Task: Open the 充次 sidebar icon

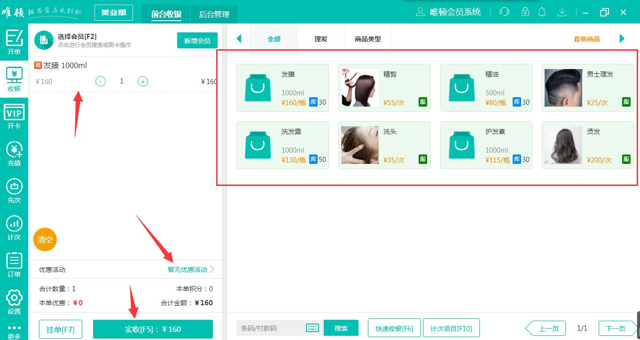Action: tap(14, 191)
